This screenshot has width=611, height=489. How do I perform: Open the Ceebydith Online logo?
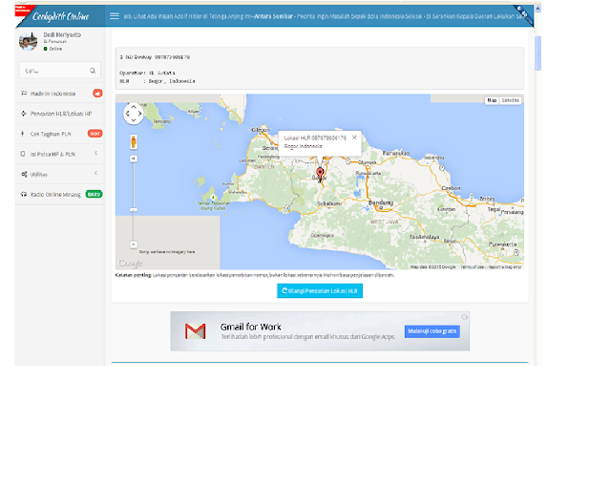[60, 16]
